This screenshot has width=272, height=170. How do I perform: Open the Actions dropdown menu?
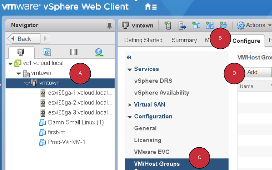[x=254, y=25]
